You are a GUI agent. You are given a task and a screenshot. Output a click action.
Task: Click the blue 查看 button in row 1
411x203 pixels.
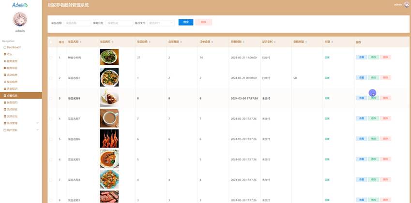tap(362, 58)
